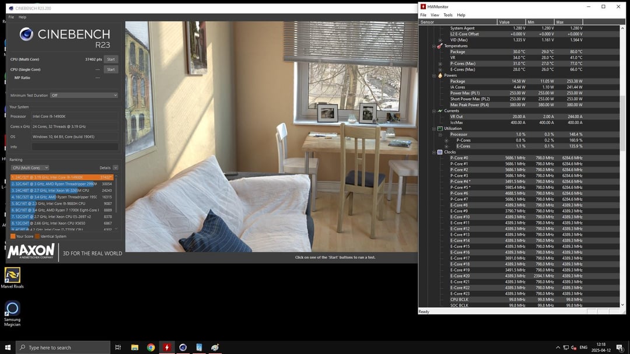Select the Intel Core i9-14900K ranking row
The width and height of the screenshot is (630, 354).
(62, 177)
